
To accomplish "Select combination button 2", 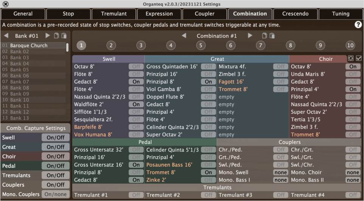I will point(111,45).
